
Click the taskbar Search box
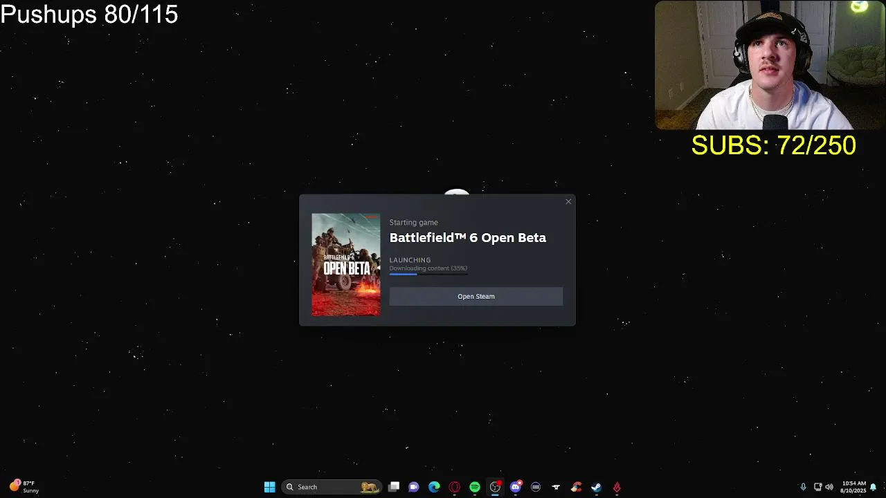pos(332,487)
